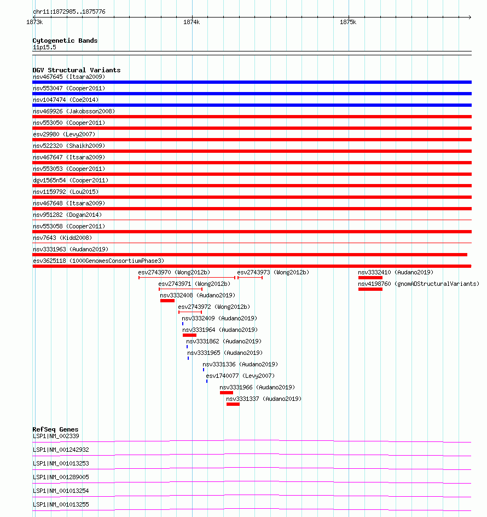The height and width of the screenshot is (517, 487).
Task: Click esv2743973 (Wong2012b) variant label
Action: pos(273,272)
